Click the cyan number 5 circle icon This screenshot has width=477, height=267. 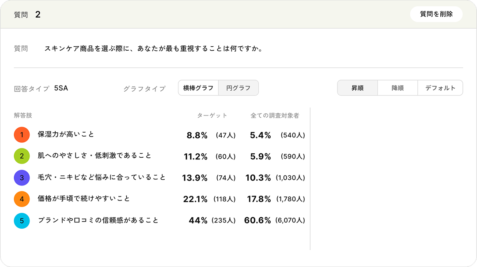pos(22,221)
